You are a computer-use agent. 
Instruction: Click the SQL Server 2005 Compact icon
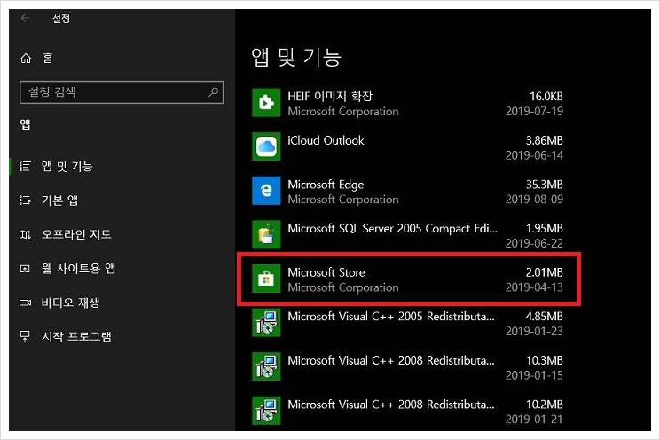tap(266, 234)
